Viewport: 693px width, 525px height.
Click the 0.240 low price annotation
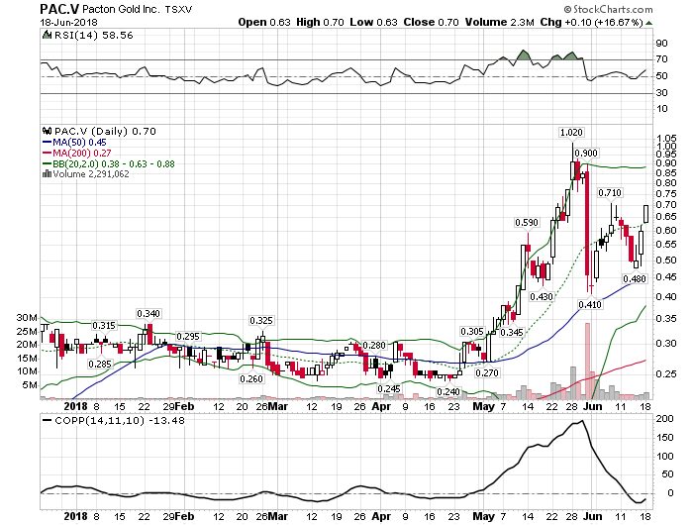(x=448, y=392)
